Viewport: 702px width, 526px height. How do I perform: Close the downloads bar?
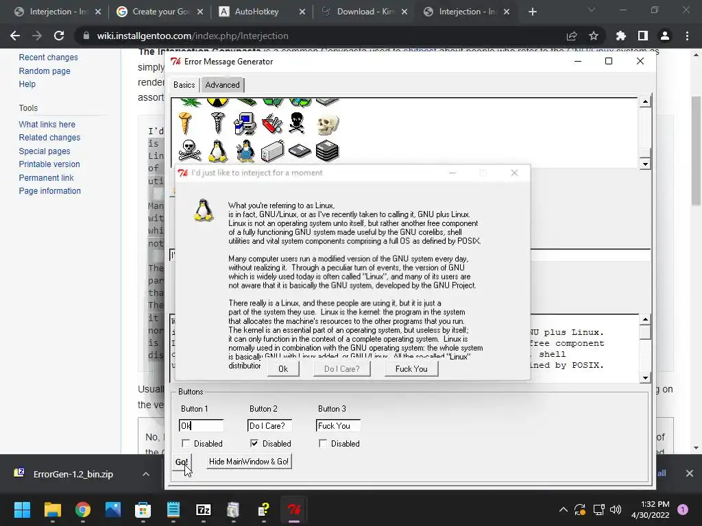click(x=690, y=473)
